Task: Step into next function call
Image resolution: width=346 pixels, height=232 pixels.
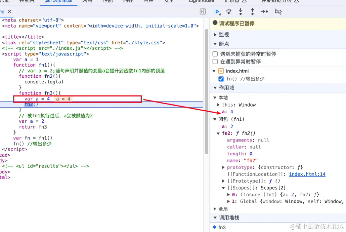Action: tap(241, 11)
